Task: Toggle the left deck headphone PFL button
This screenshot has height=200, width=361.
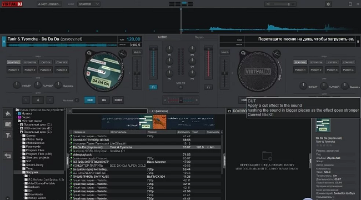Action: [x=153, y=87]
